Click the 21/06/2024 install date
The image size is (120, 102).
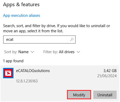pos(107,76)
